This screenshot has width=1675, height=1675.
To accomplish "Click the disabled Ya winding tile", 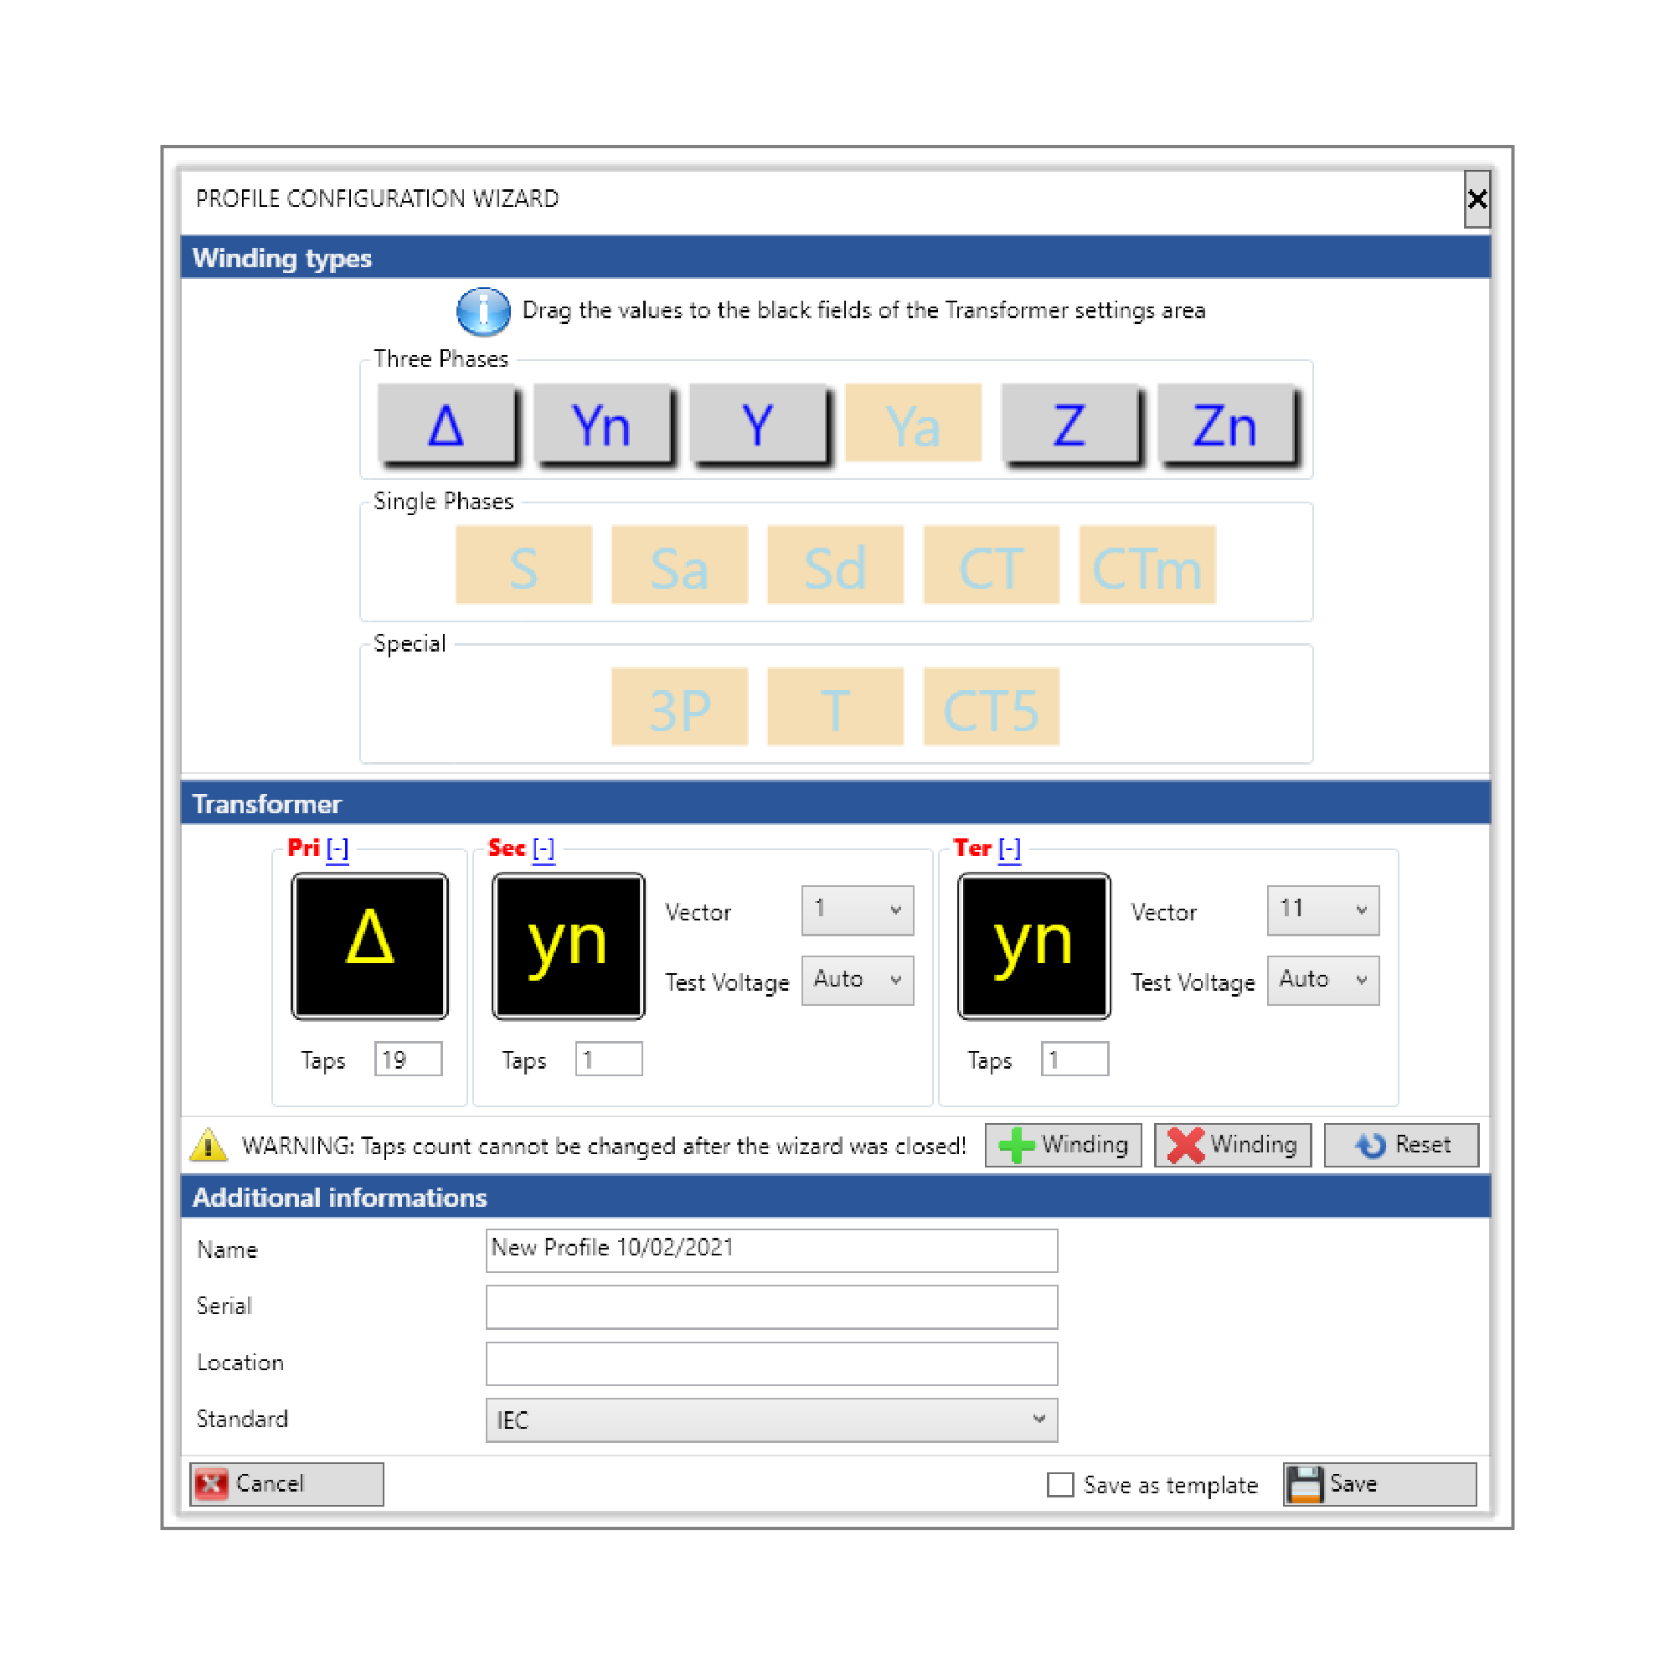I will pyautogui.click(x=914, y=423).
